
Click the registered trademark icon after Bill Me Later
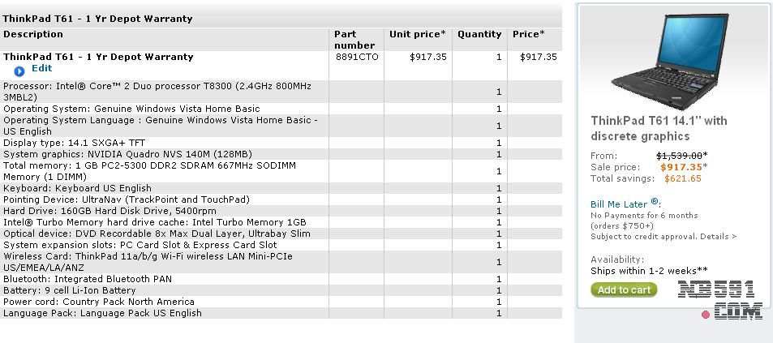point(655,203)
